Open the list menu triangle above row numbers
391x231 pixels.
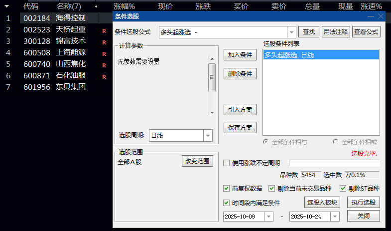(x=7, y=6)
